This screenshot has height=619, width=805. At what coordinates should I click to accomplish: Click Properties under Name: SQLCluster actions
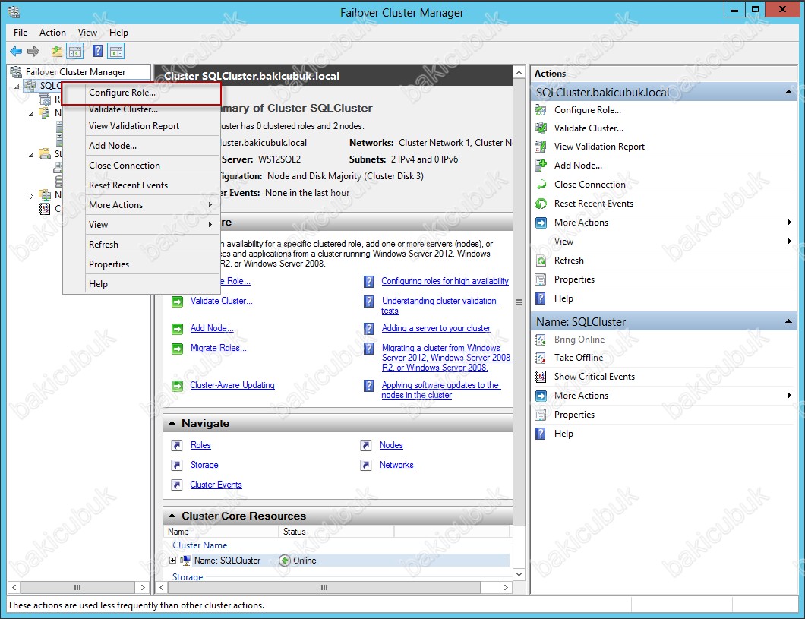(574, 415)
